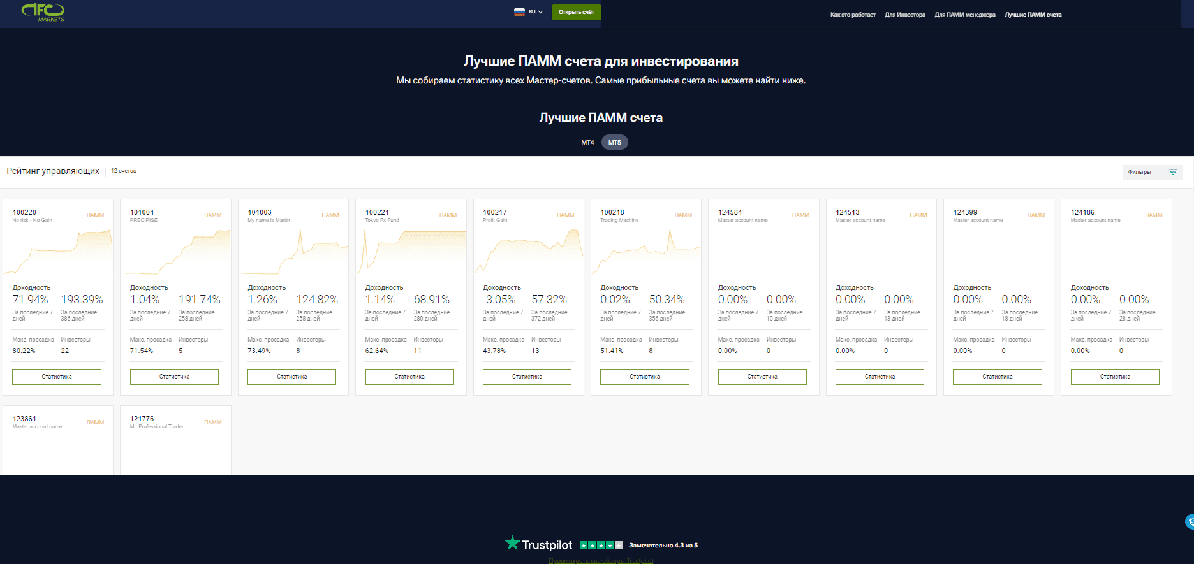Open Статистика for account 124513
1194x564 pixels.
pos(880,377)
